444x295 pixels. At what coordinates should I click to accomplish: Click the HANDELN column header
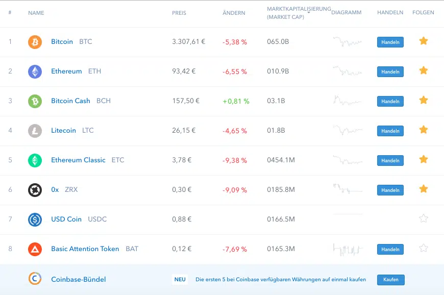coord(390,12)
